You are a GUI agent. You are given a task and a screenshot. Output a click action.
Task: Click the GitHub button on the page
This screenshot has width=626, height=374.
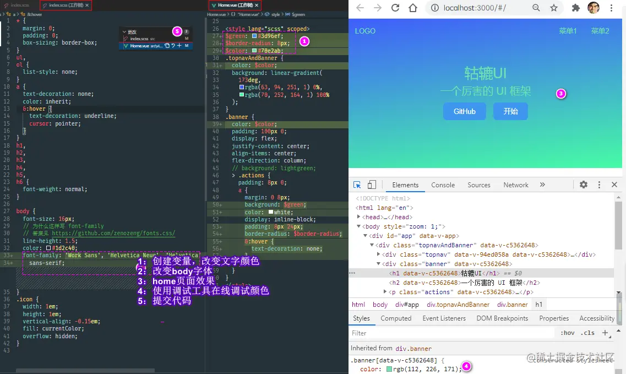[x=464, y=111]
